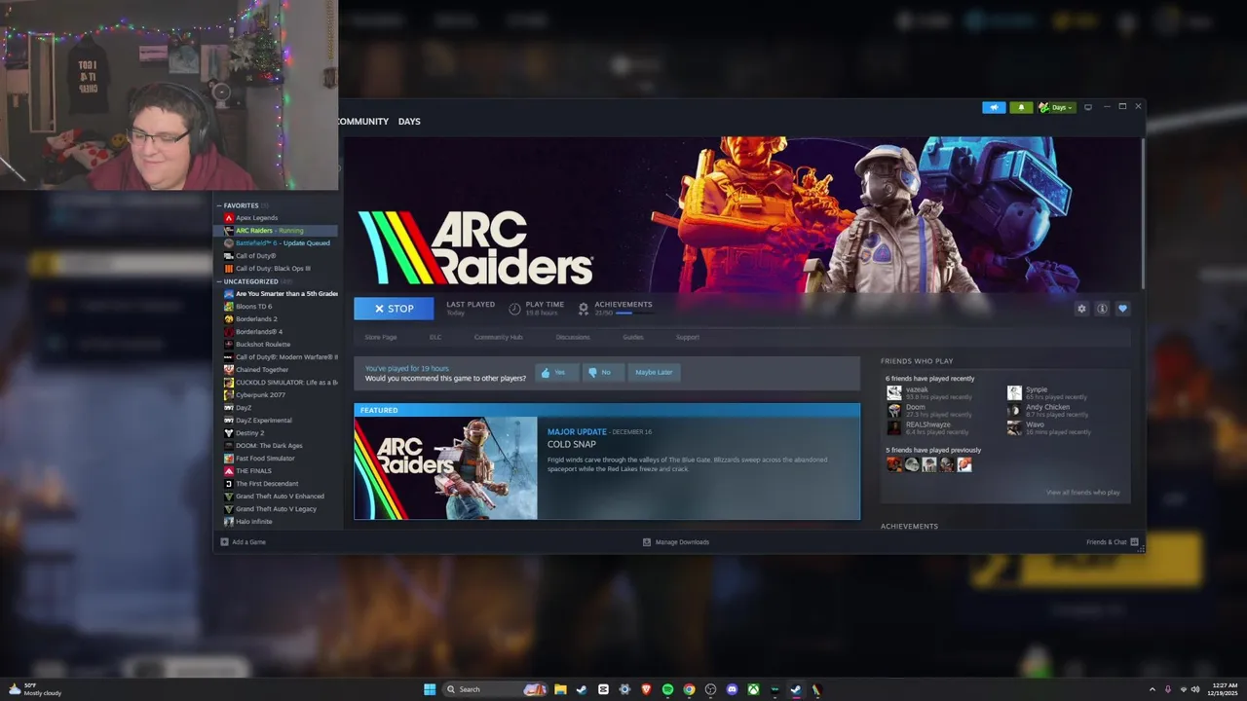The width and height of the screenshot is (1247, 701).
Task: Open the Xbox app from the taskbar
Action: pyautogui.click(x=753, y=689)
